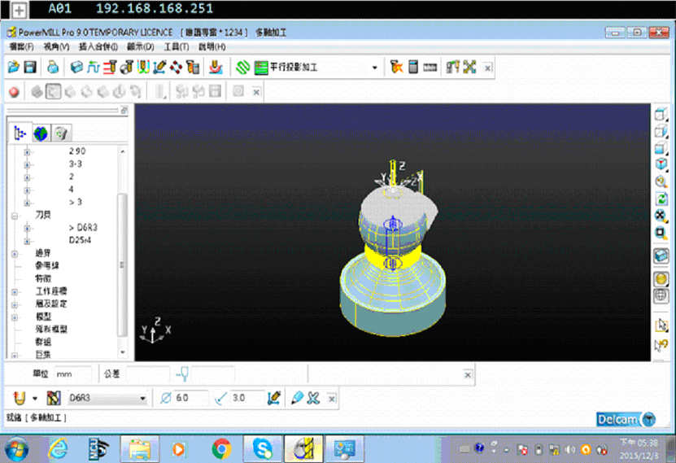The image size is (676, 463).
Task: Open the 平行投影加工 toolpath strategy dropdown
Action: (x=375, y=68)
